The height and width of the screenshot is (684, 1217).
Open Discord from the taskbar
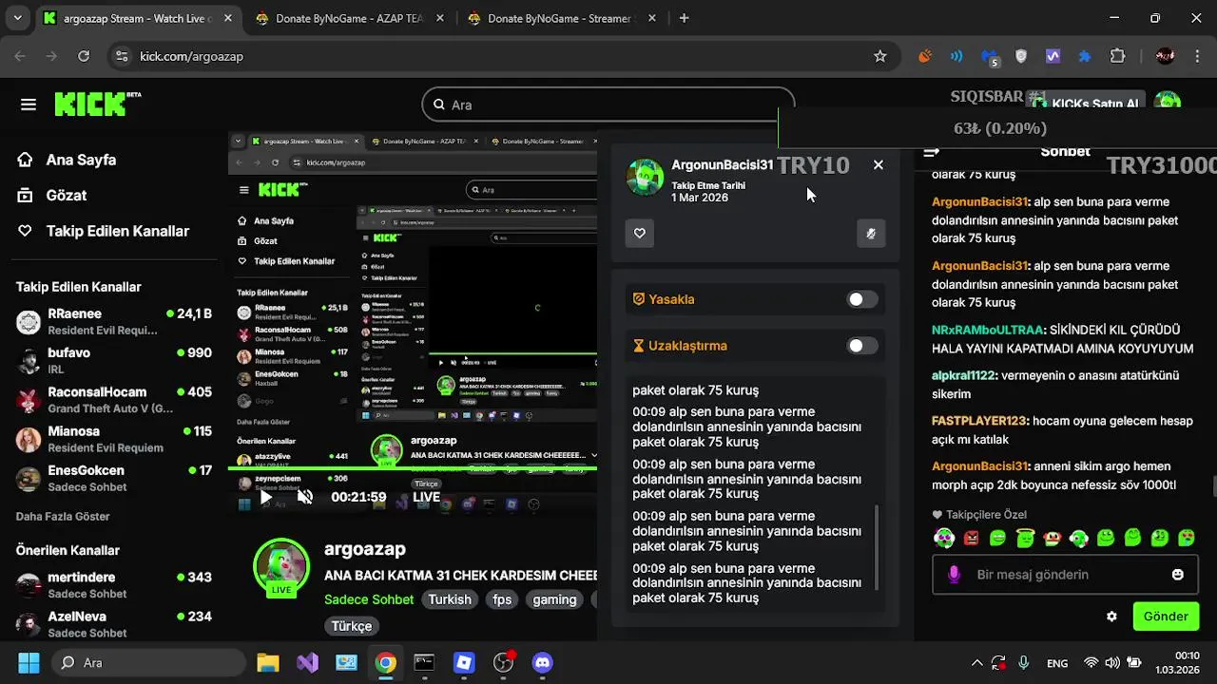(543, 662)
